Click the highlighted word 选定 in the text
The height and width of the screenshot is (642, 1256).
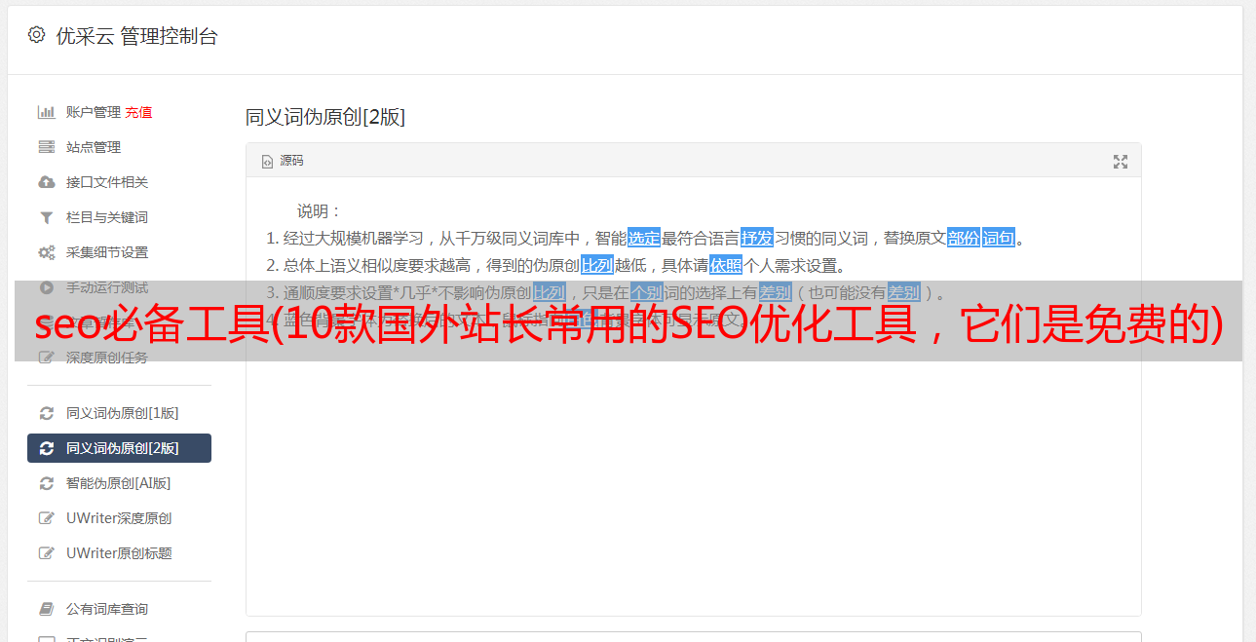(x=644, y=238)
